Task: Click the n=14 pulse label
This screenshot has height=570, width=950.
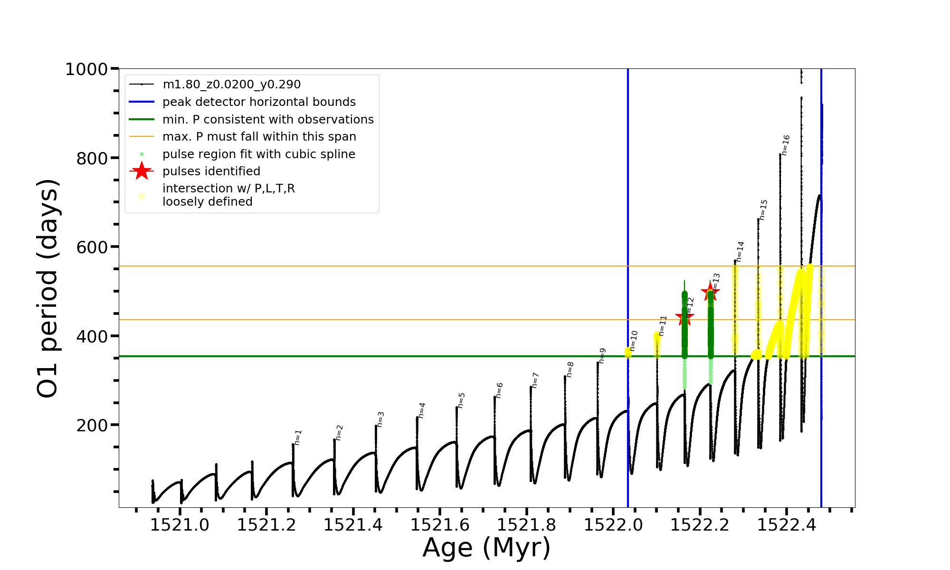Action: click(740, 251)
